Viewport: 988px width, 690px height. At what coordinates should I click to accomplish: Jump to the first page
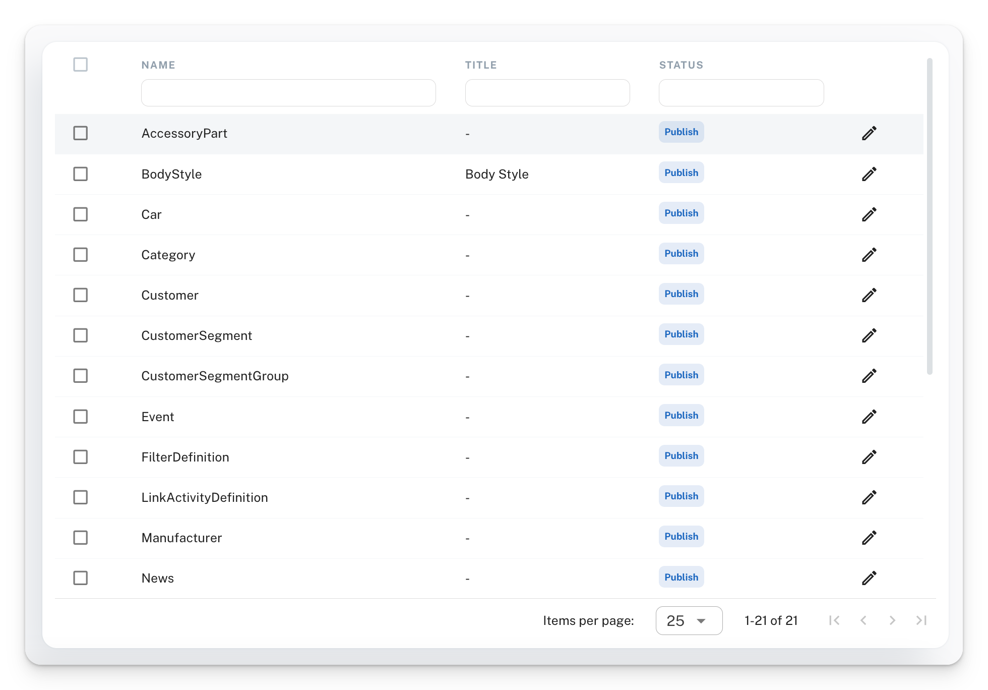tap(834, 620)
